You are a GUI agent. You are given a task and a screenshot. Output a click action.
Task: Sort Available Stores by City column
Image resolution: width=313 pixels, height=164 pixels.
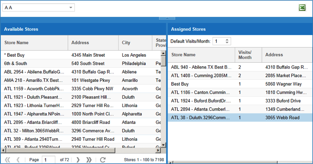pyautogui.click(x=135, y=43)
